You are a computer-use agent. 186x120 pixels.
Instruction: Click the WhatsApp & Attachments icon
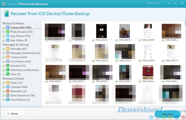click(8, 70)
